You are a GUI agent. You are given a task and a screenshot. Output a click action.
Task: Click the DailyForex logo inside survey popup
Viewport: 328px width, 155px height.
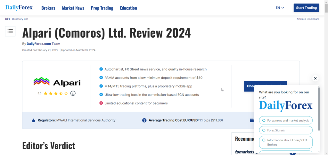pyautogui.click(x=286, y=106)
